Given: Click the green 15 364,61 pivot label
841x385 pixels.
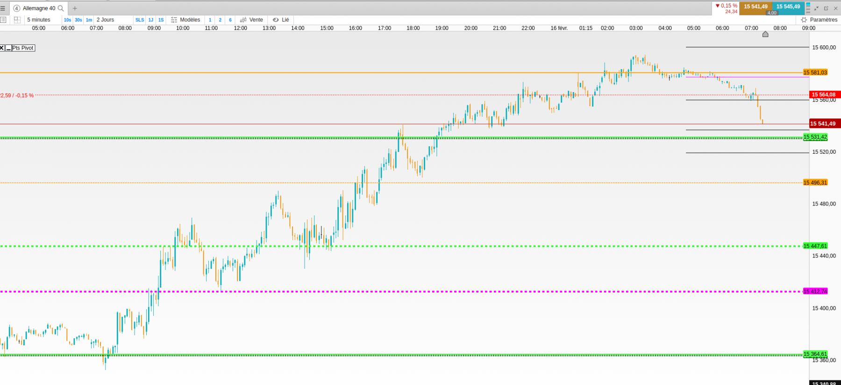Looking at the screenshot, I should tap(815, 354).
